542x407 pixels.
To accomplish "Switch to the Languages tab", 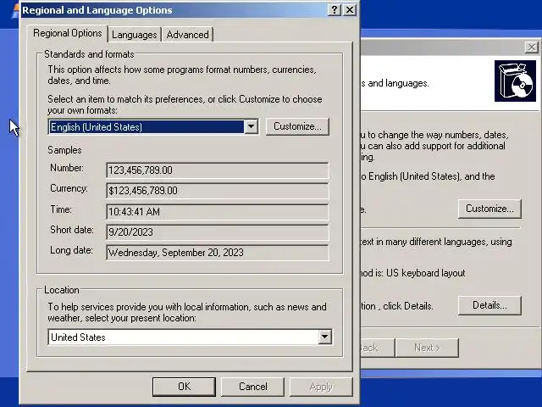I will 135,35.
